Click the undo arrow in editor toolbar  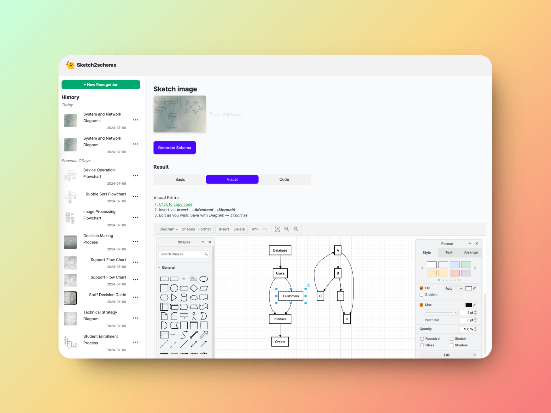pos(255,229)
